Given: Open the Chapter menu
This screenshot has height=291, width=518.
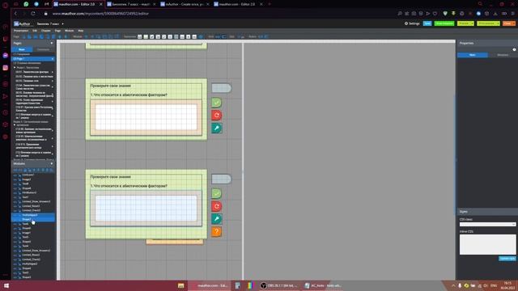Looking at the screenshot, I should click(x=45, y=31).
